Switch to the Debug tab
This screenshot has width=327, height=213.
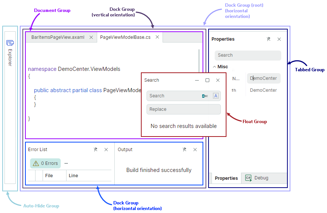(257, 178)
